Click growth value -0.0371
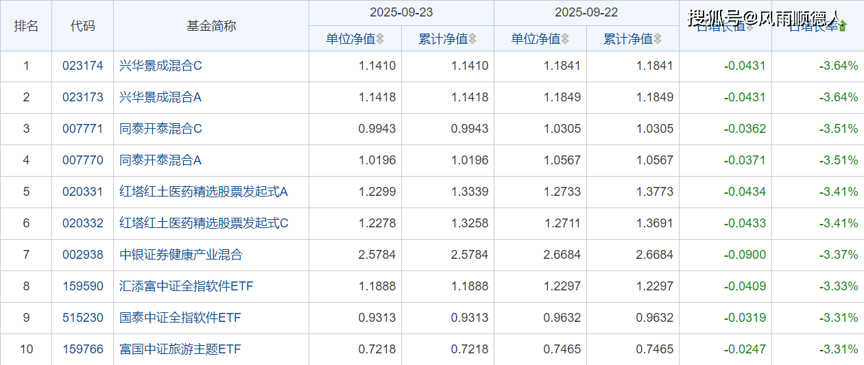 tap(745, 160)
